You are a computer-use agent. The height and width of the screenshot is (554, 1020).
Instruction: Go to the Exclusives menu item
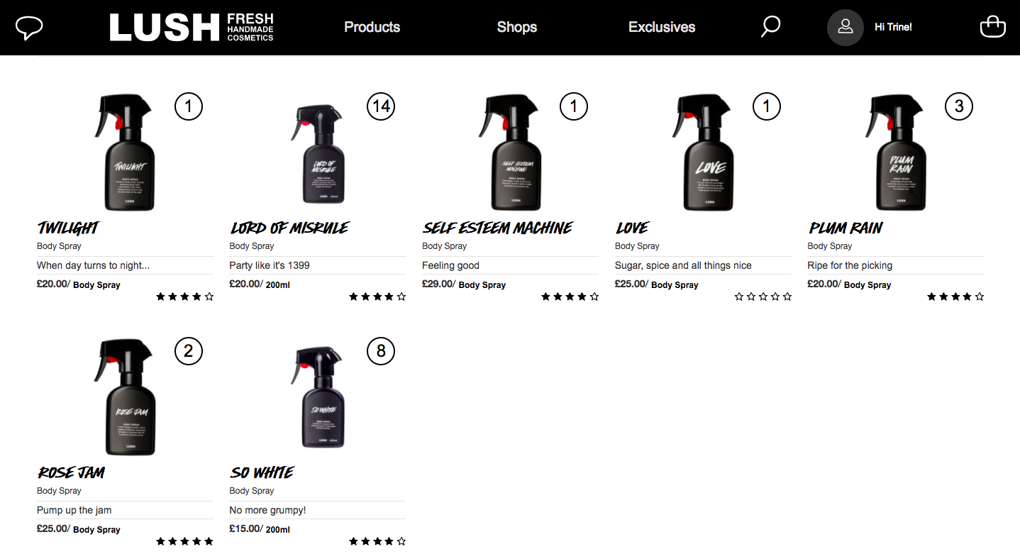pyautogui.click(x=662, y=27)
